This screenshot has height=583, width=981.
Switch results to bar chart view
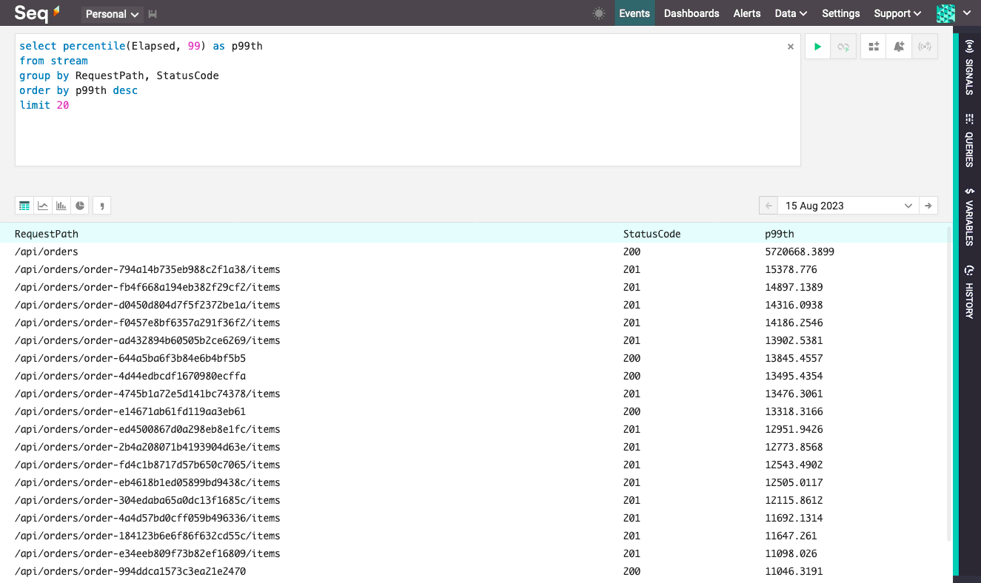click(x=61, y=206)
